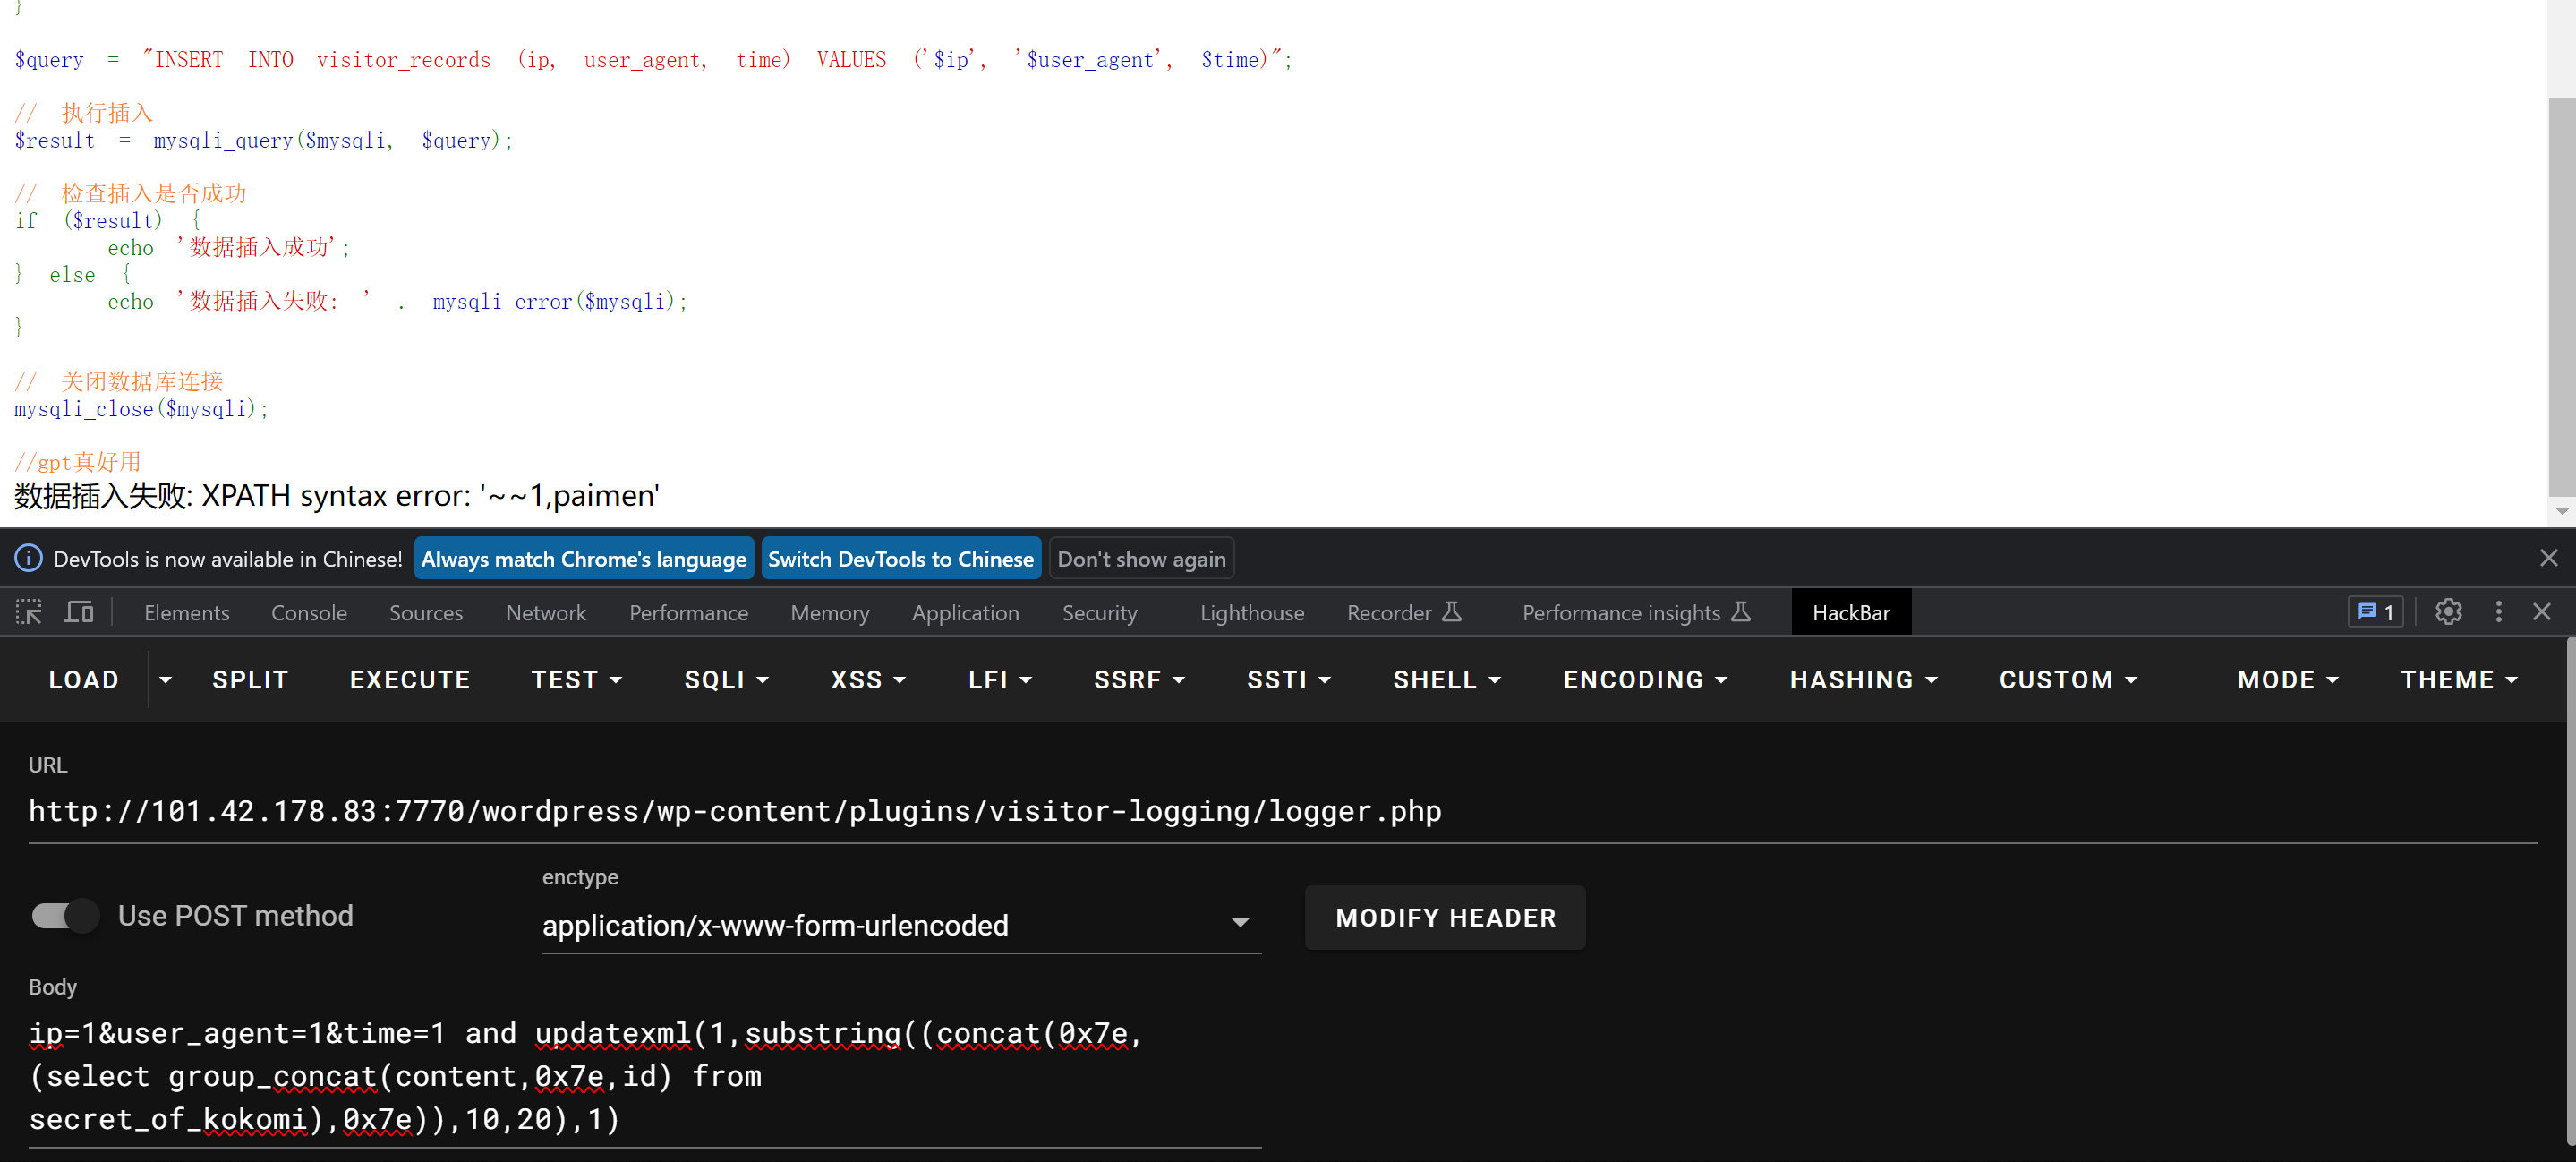
Task: Click the inspect element picker icon
Action: point(29,612)
